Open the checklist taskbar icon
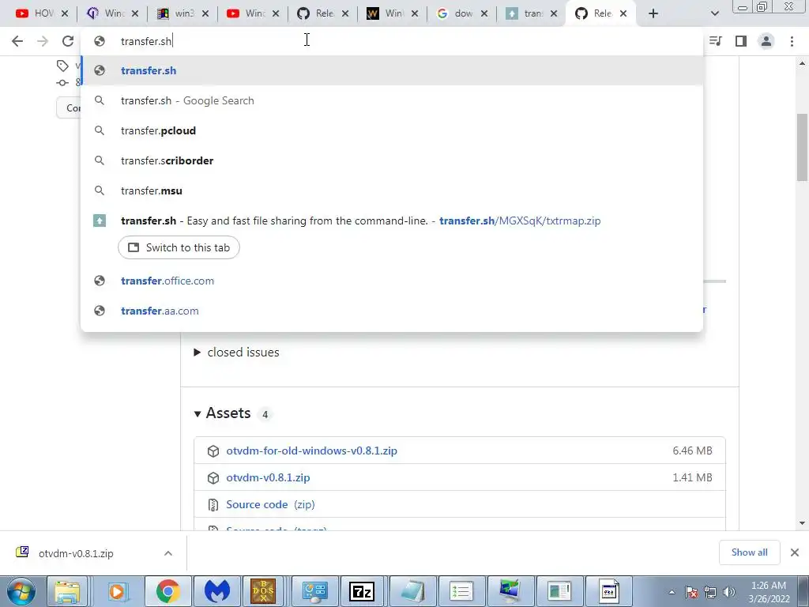 pos(461,591)
